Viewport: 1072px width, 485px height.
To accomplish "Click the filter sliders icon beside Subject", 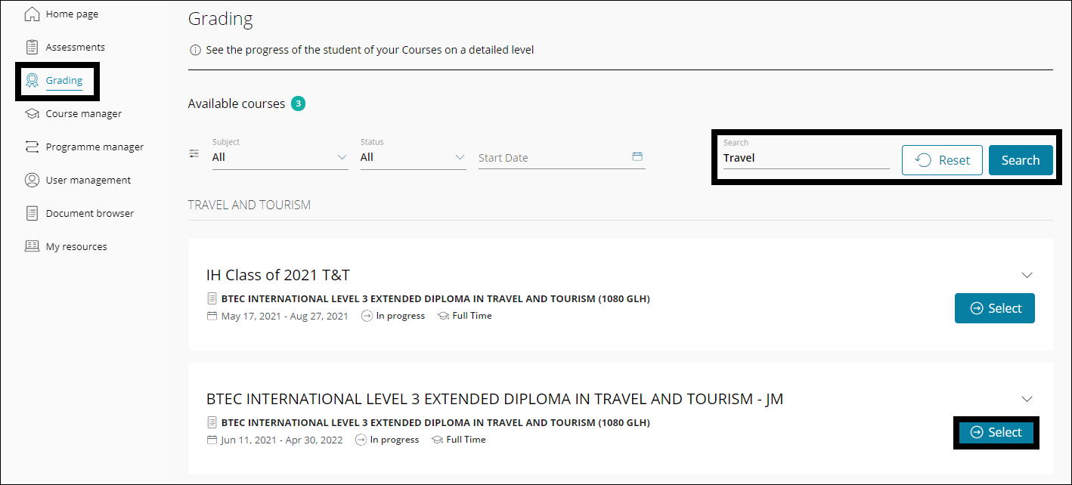I will pyautogui.click(x=194, y=154).
